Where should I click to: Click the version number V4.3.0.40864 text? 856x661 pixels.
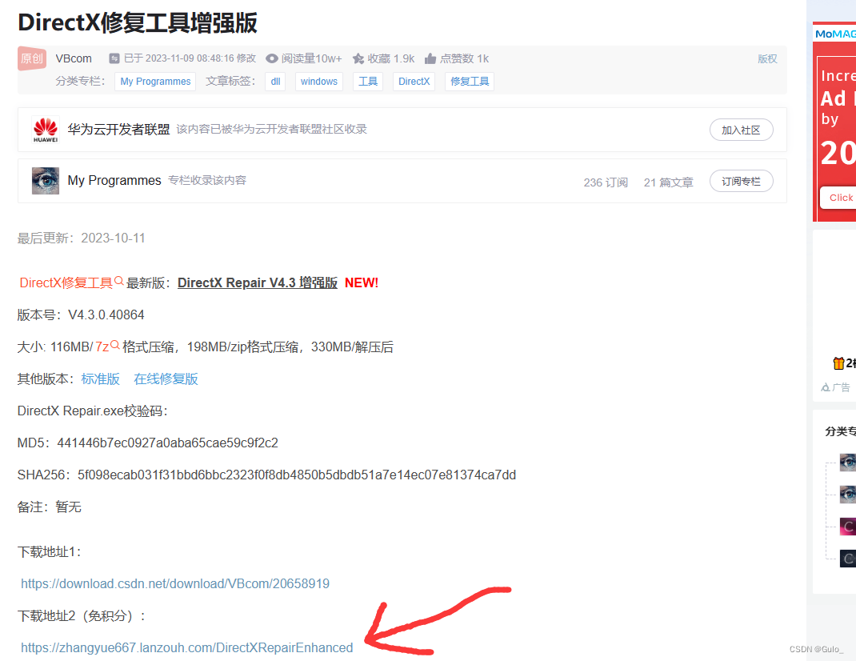[106, 314]
